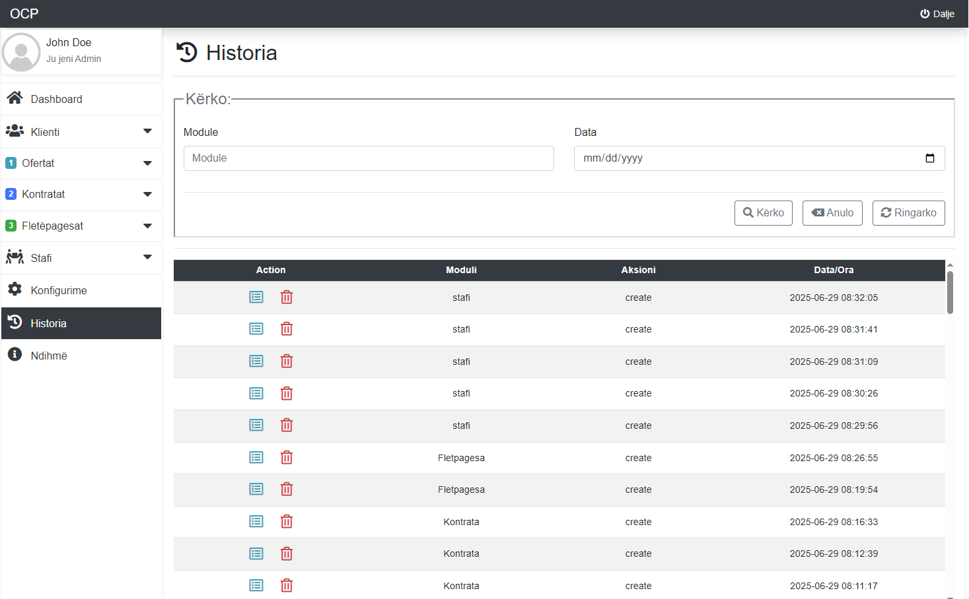Expand the Ofertat submenu arrow

point(147,163)
